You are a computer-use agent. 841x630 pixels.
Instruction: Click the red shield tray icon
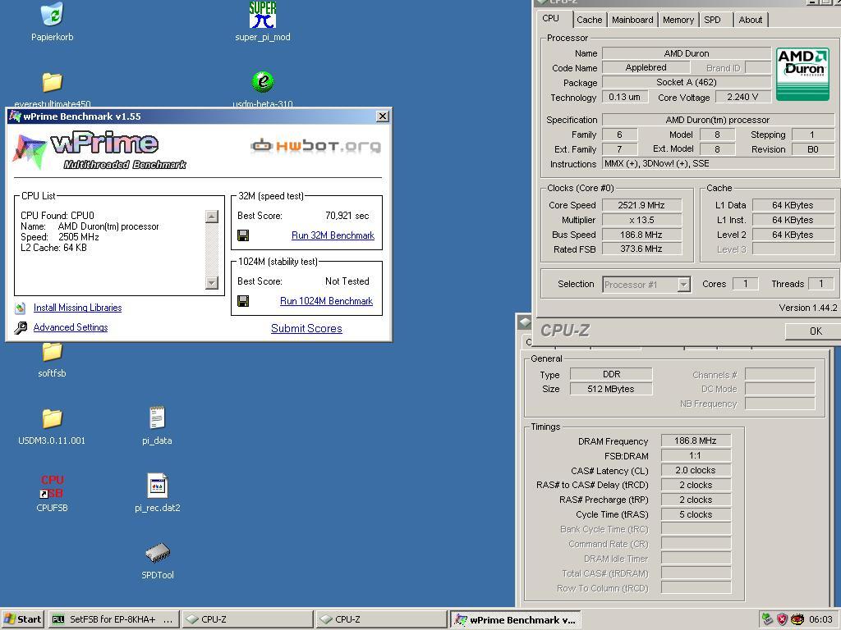(782, 619)
